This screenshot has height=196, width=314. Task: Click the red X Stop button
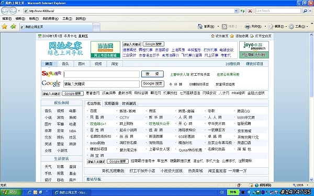point(250,11)
